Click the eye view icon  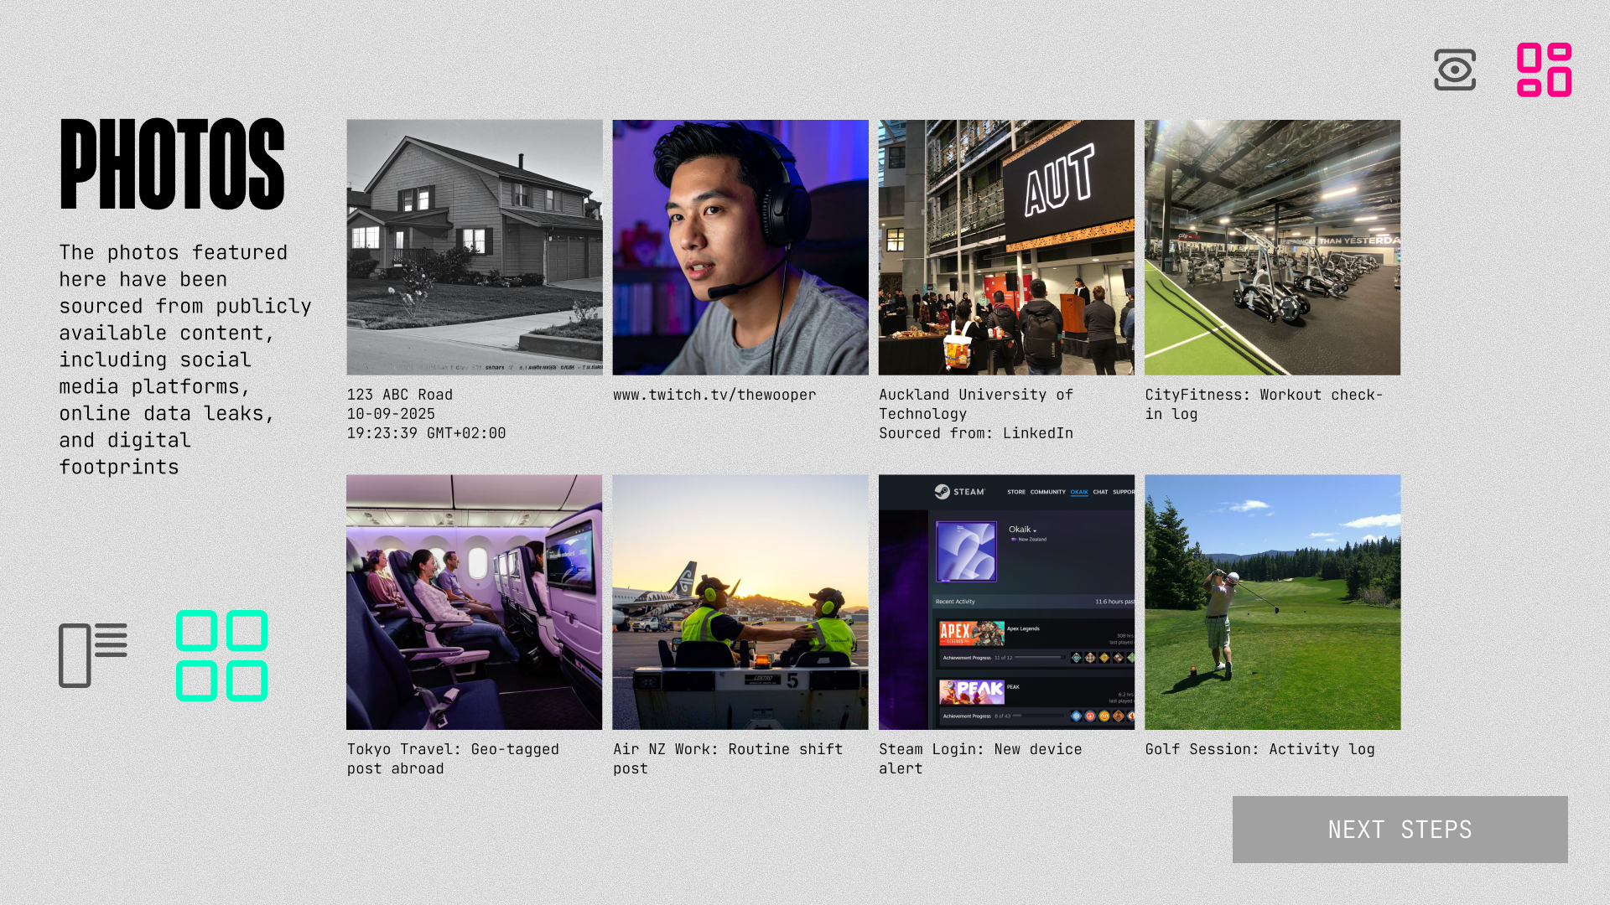click(x=1455, y=70)
